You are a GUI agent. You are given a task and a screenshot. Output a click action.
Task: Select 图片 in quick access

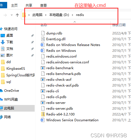pos(10,55)
